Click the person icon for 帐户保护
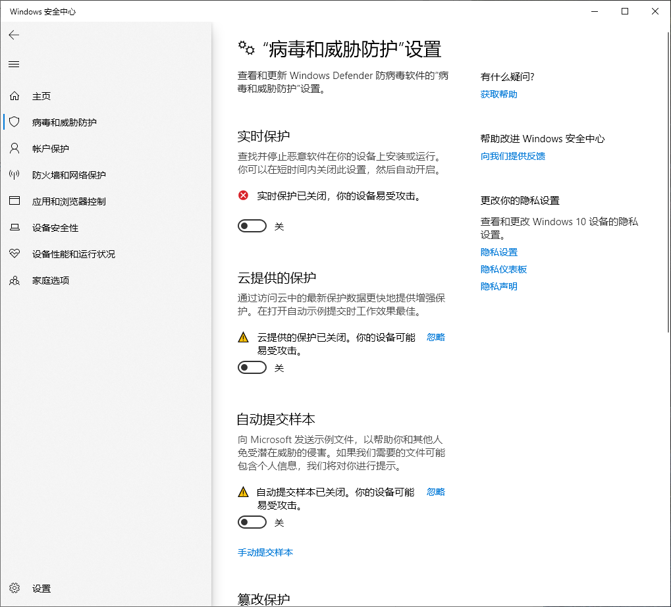 (x=14, y=148)
